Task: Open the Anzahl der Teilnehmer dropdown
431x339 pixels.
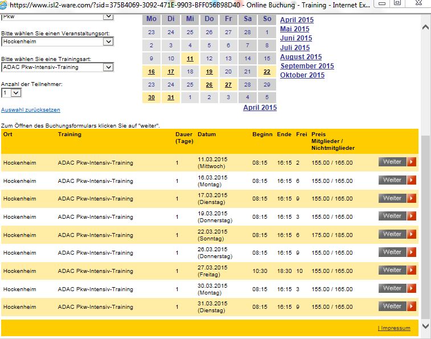Action: pyautogui.click(x=11, y=93)
